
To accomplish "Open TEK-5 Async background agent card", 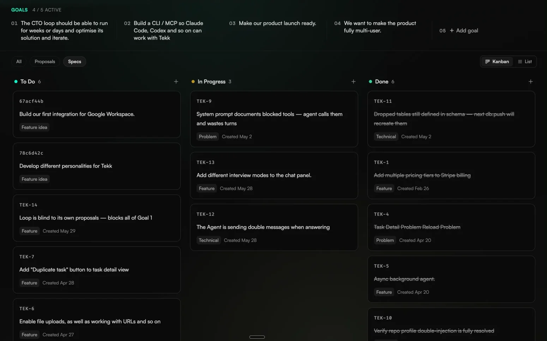I will (451, 279).
